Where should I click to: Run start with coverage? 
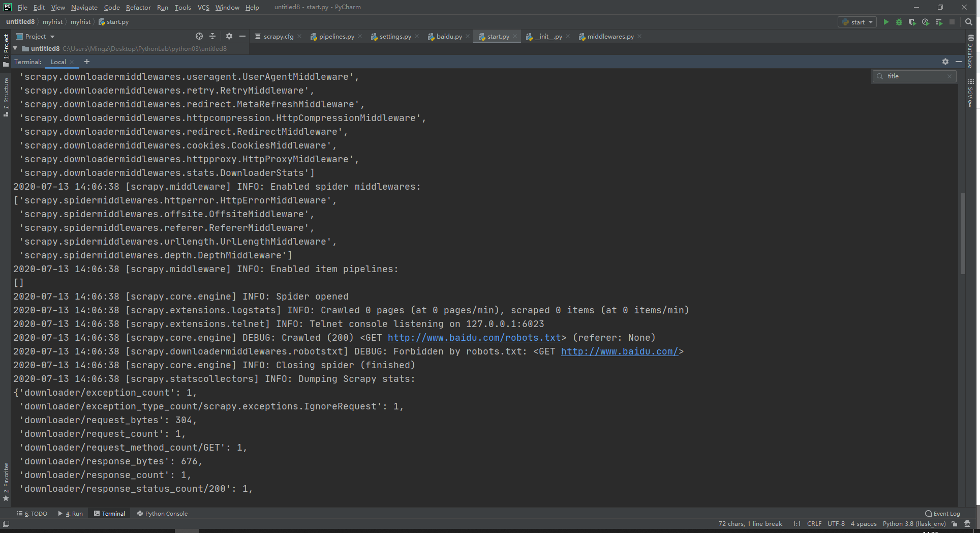[x=912, y=22]
